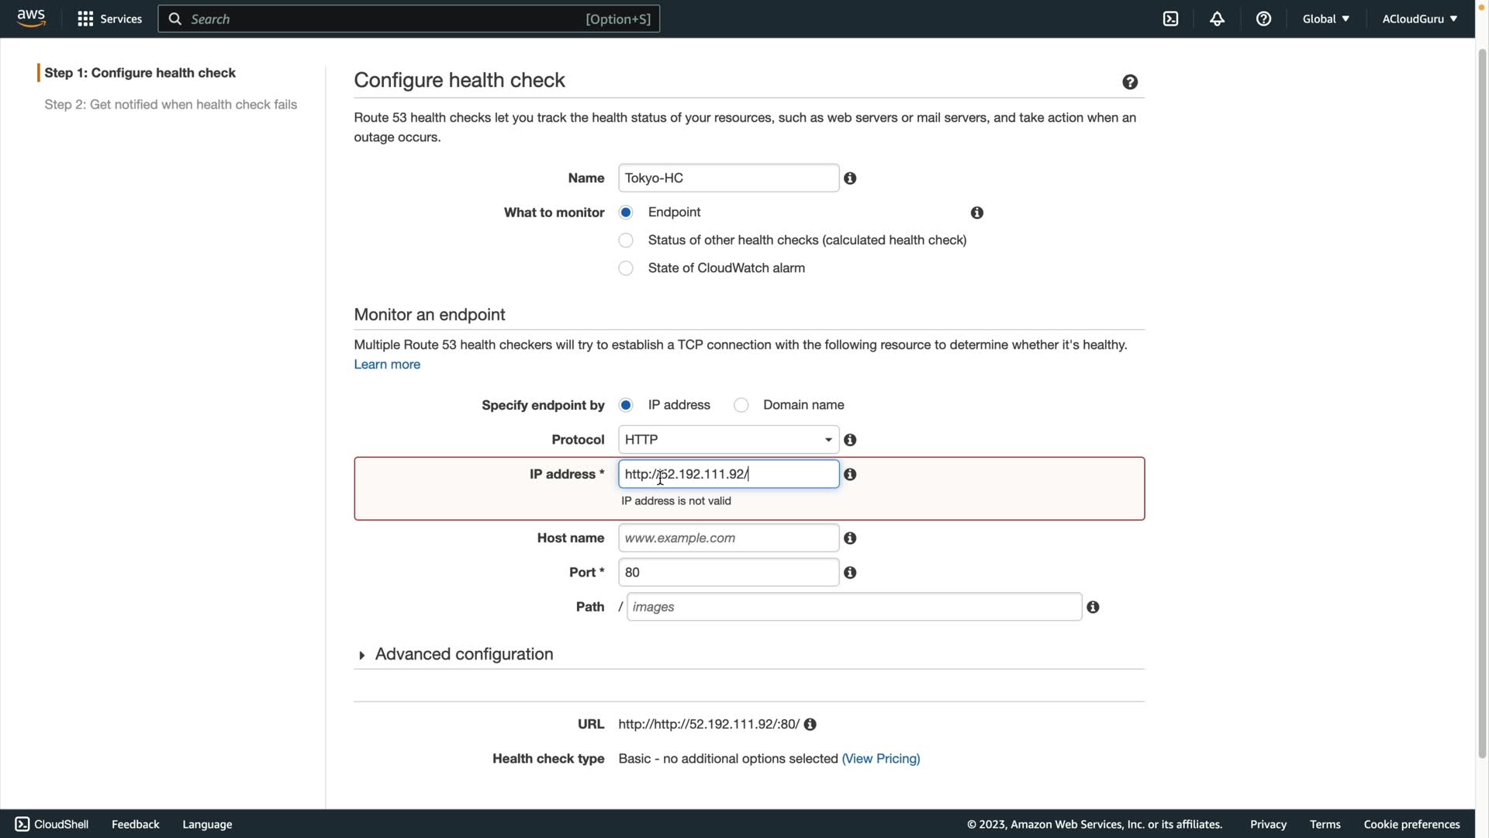Open the ACloudGuru account menu
Viewport: 1489px width, 838px height.
point(1418,19)
